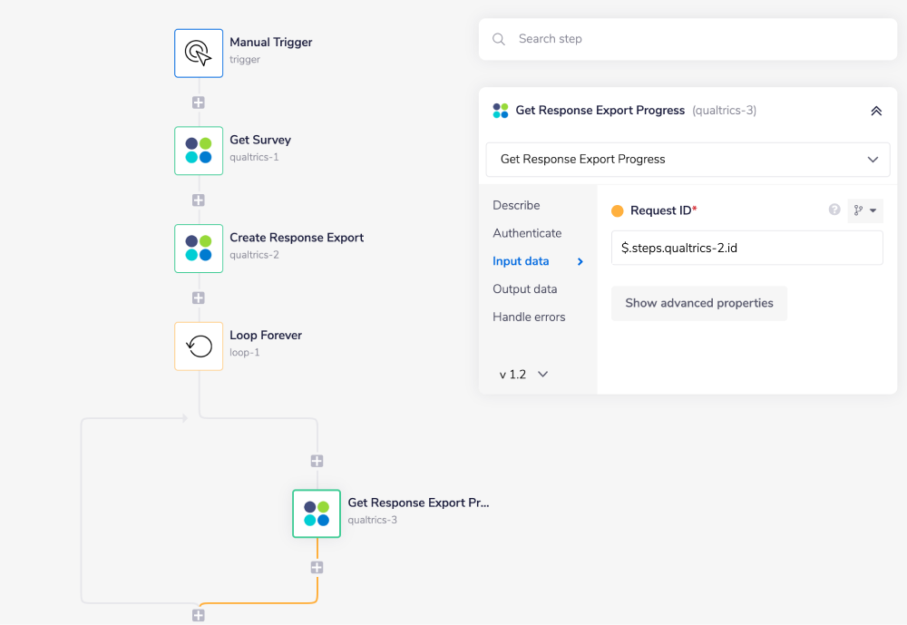This screenshot has width=907, height=625.
Task: Add a step below the Manual Trigger
Action: (198, 103)
